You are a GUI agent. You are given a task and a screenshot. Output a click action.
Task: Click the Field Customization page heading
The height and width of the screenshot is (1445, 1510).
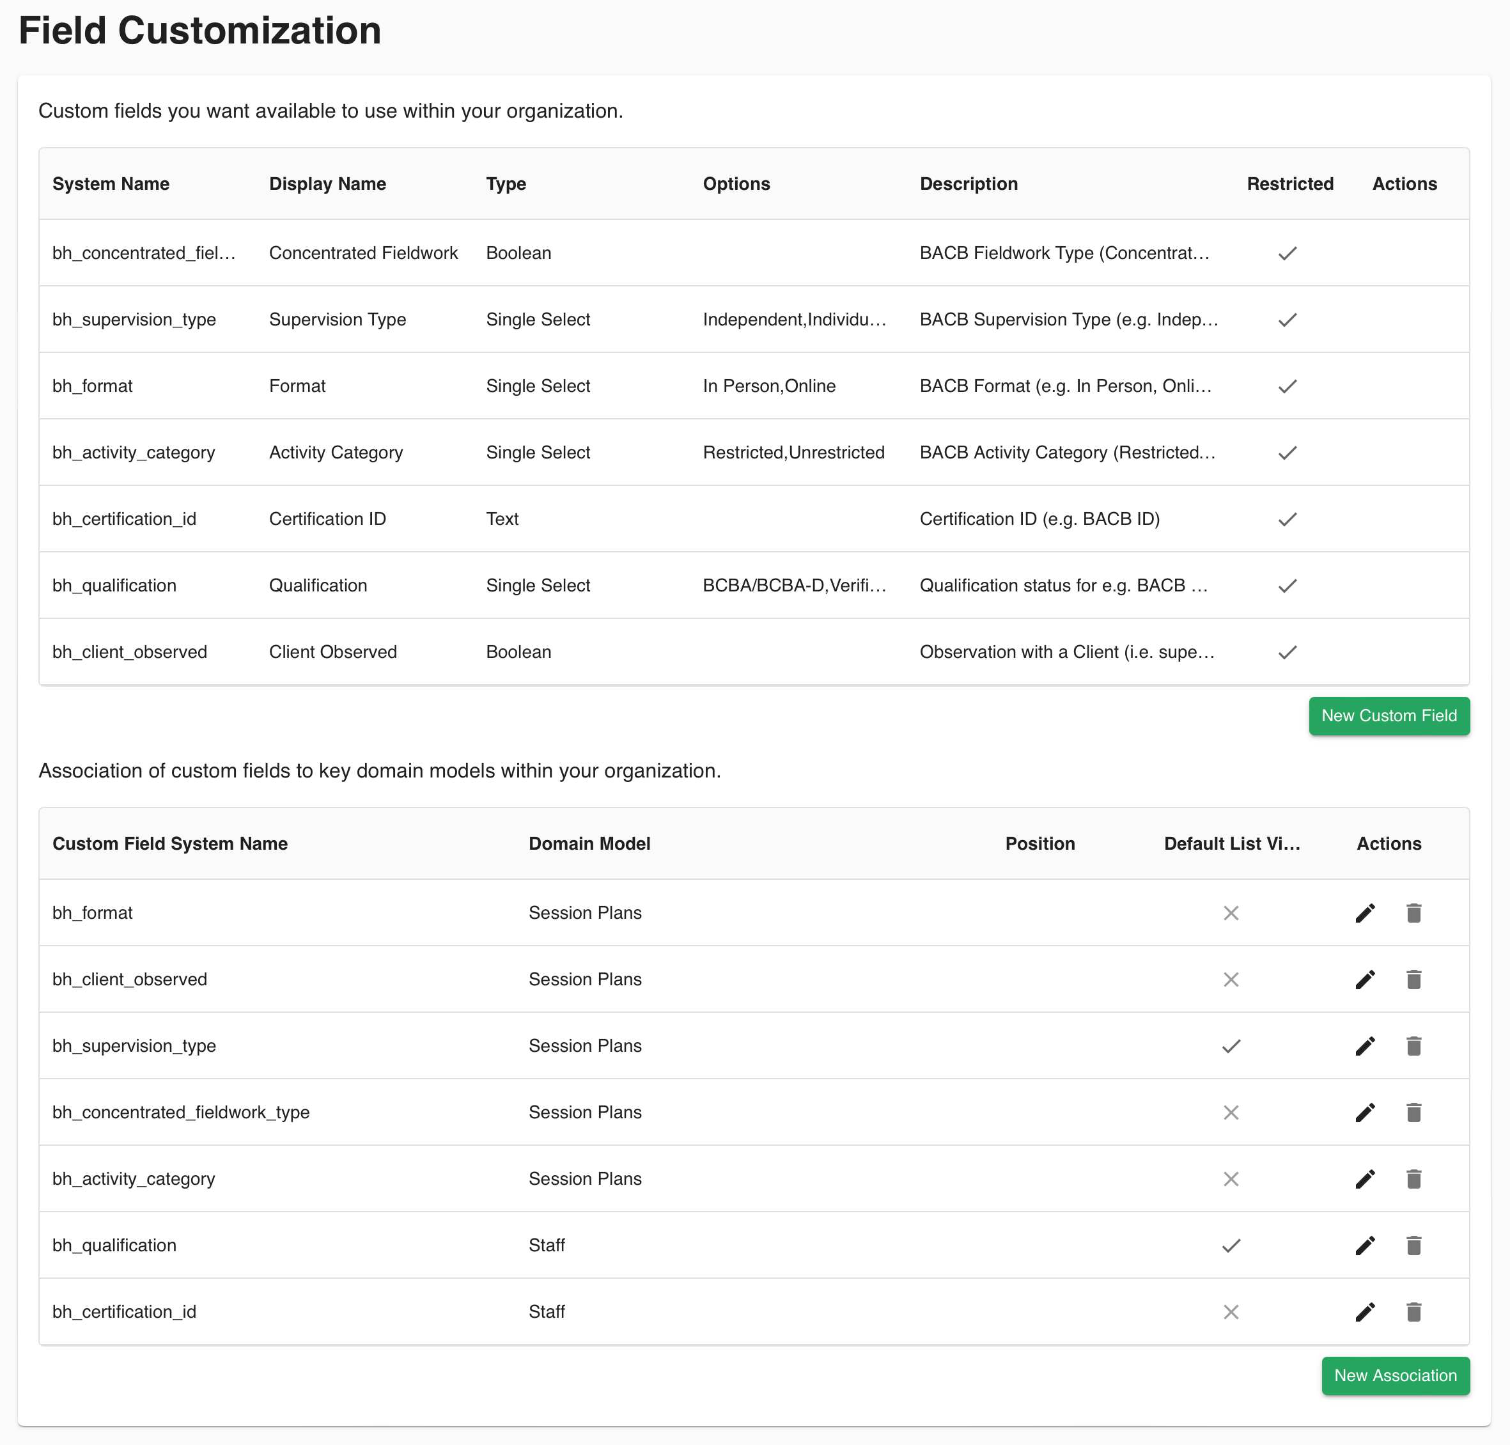tap(199, 31)
